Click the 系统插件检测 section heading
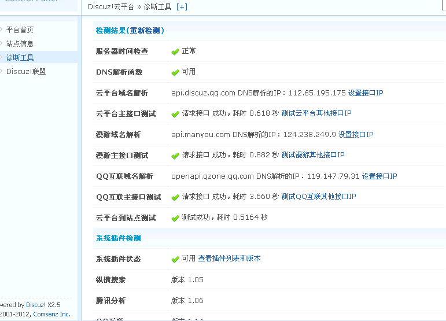446x321 pixels. point(119,238)
